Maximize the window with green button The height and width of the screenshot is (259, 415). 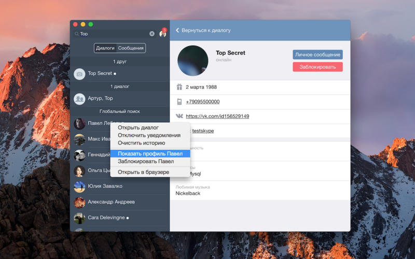[x=91, y=24]
